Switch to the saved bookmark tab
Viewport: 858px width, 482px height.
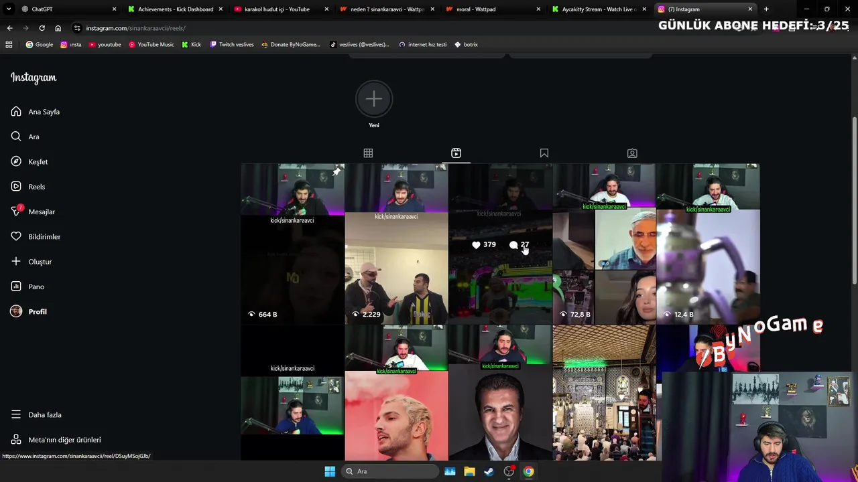[544, 153]
